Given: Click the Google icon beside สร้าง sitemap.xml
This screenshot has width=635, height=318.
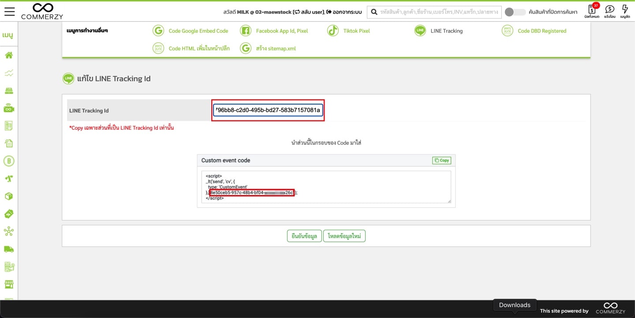Looking at the screenshot, I should tap(246, 49).
